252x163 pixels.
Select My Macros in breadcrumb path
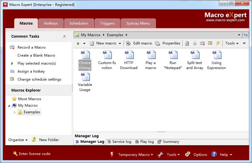[x=91, y=35]
